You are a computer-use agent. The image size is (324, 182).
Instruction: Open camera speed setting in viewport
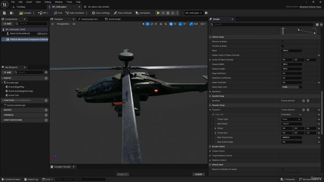tap(203, 24)
